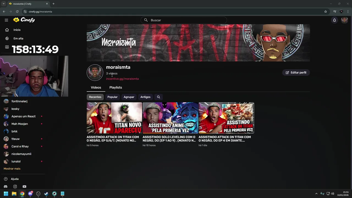The image size is (352, 198).
Task: Open Cinefy Discord link icon
Action: pyautogui.click(x=6, y=186)
